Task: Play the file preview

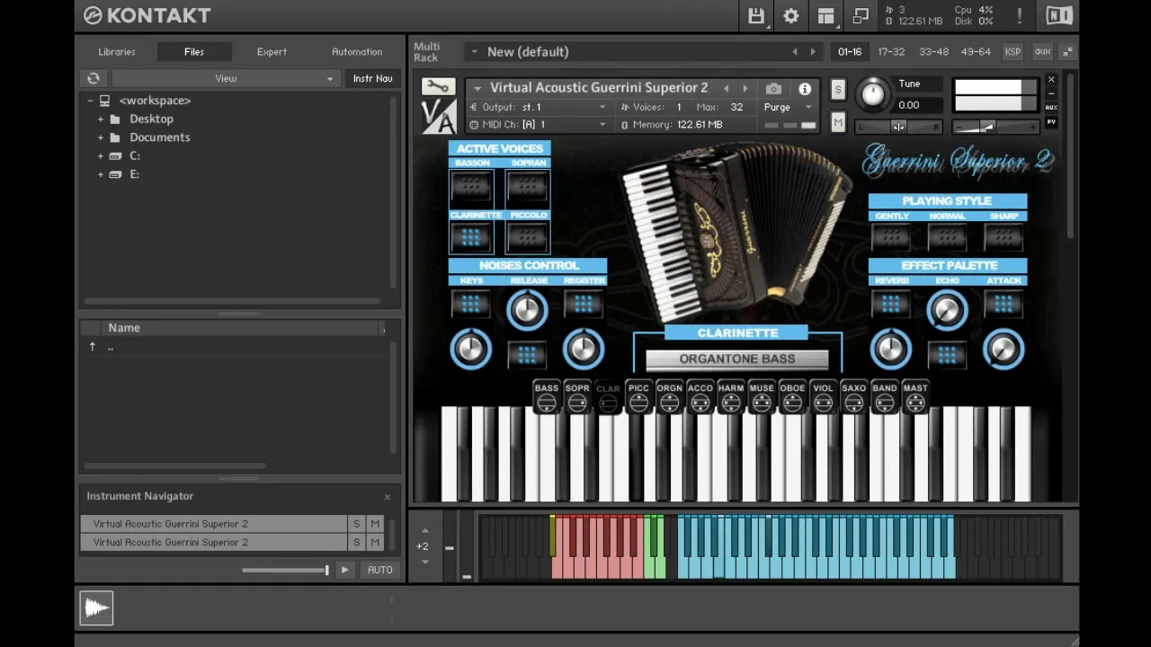Action: click(344, 570)
